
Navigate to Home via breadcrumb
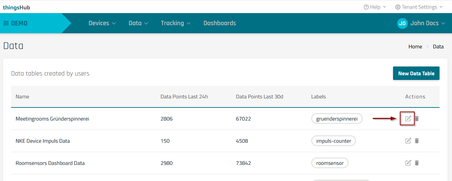415,47
